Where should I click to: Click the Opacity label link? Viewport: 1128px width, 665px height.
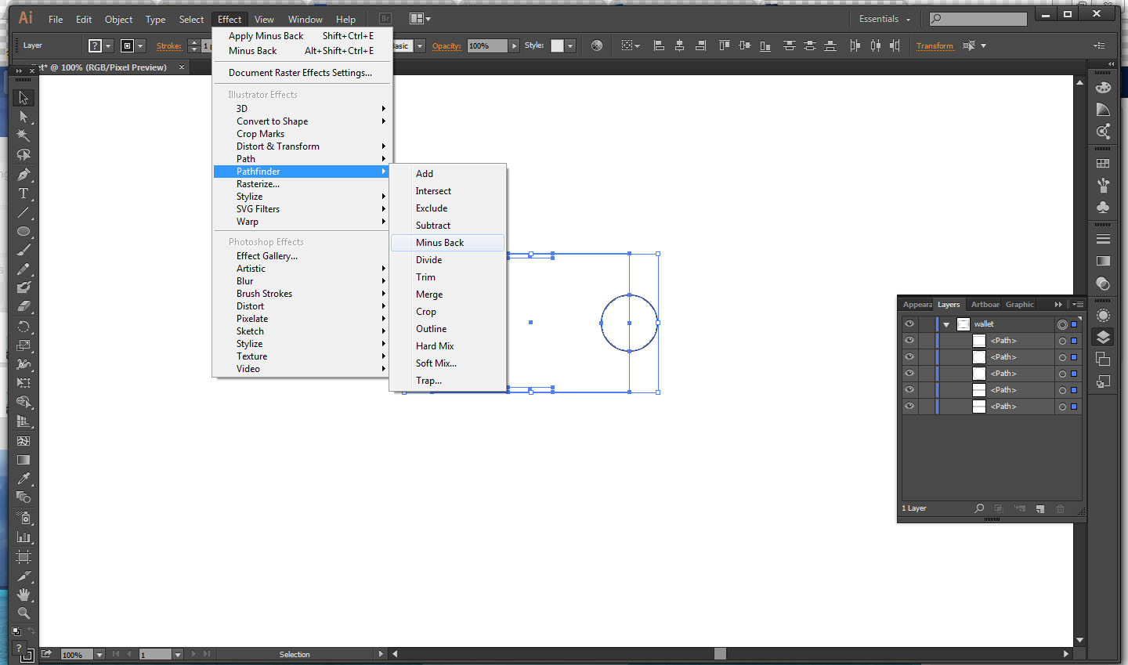446,45
